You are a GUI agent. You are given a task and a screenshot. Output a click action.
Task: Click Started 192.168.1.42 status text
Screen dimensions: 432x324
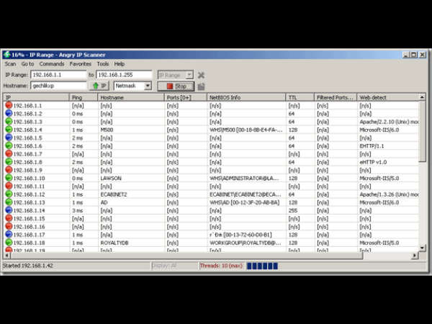point(28,266)
